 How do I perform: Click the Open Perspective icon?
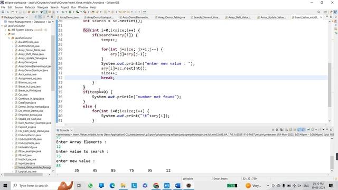pyautogui.click(x=325, y=12)
